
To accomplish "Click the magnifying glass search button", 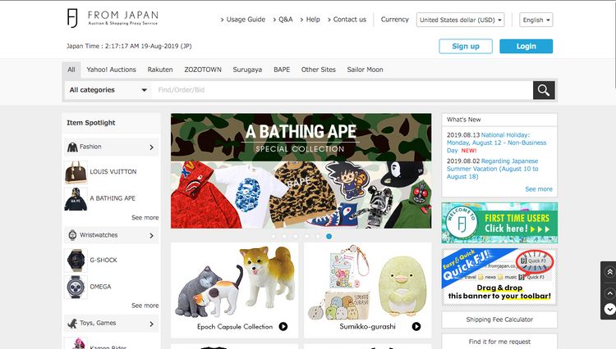I will point(544,90).
